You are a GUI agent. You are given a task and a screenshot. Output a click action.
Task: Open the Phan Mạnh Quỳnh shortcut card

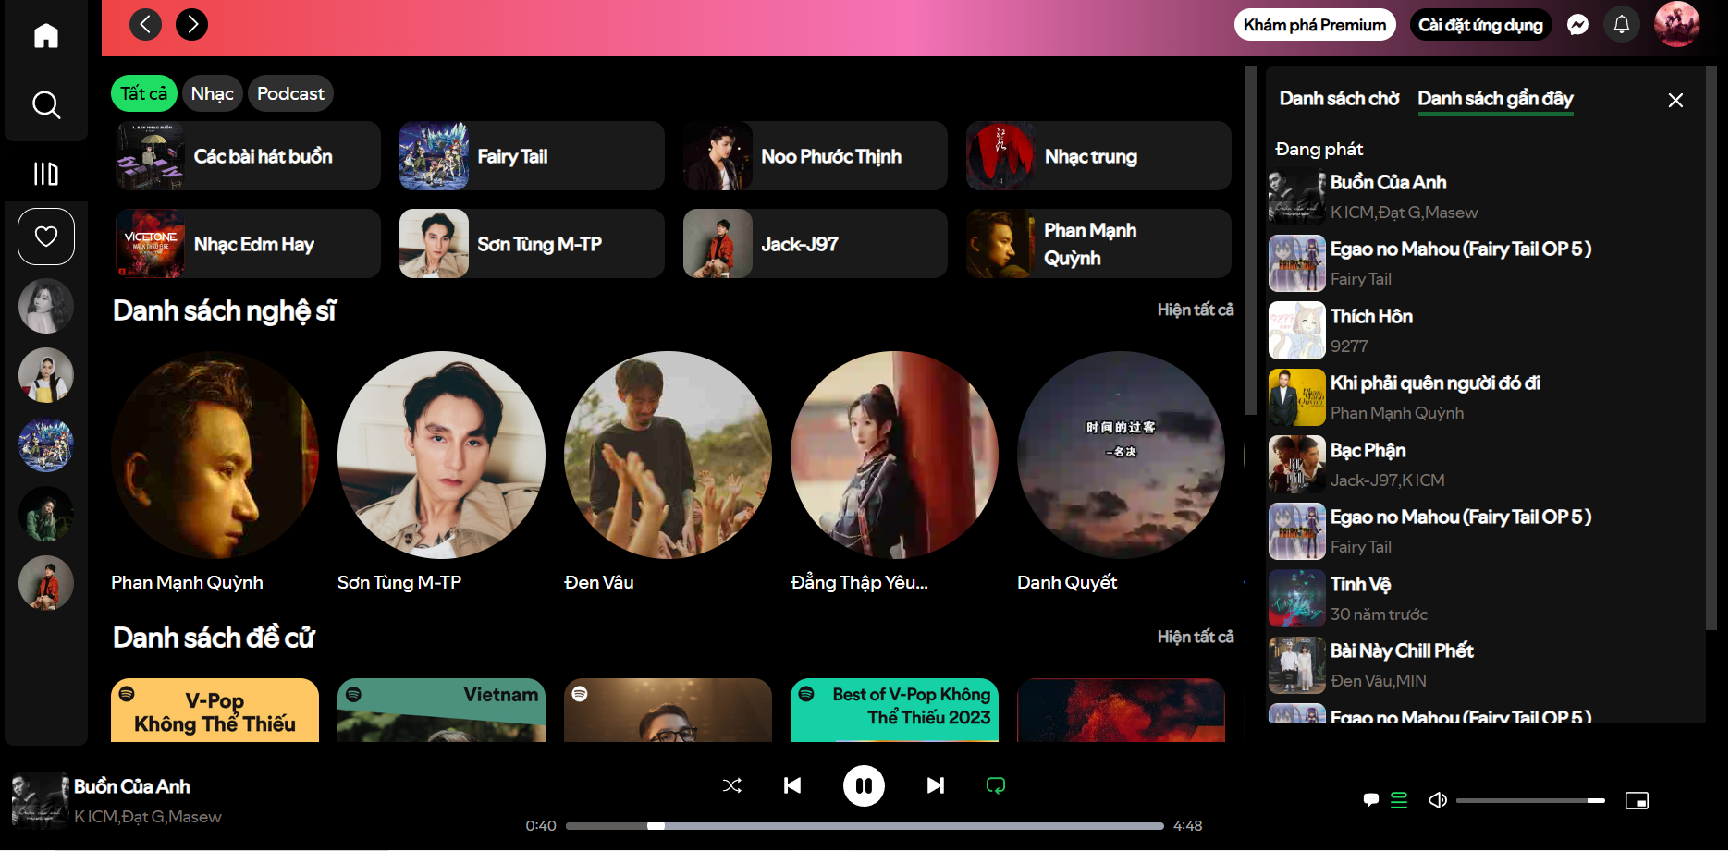click(1098, 244)
